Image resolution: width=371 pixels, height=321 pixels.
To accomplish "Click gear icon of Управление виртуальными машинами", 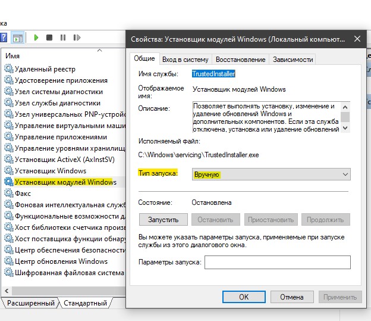I will tap(9, 126).
